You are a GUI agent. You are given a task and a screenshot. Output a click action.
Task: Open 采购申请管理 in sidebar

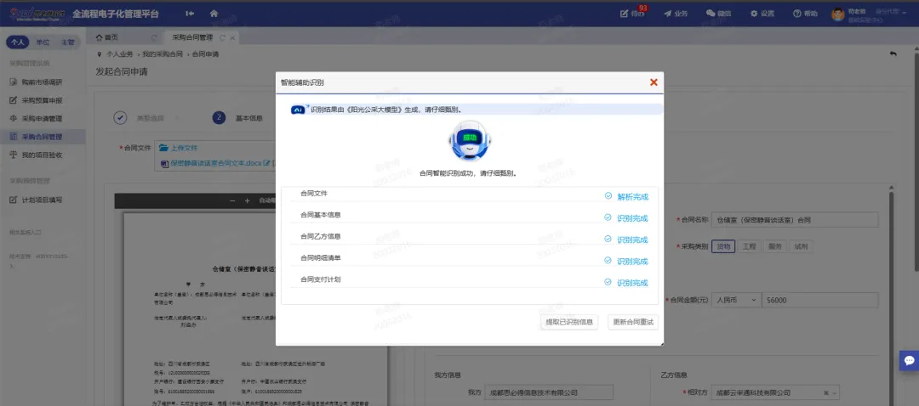[43, 119]
